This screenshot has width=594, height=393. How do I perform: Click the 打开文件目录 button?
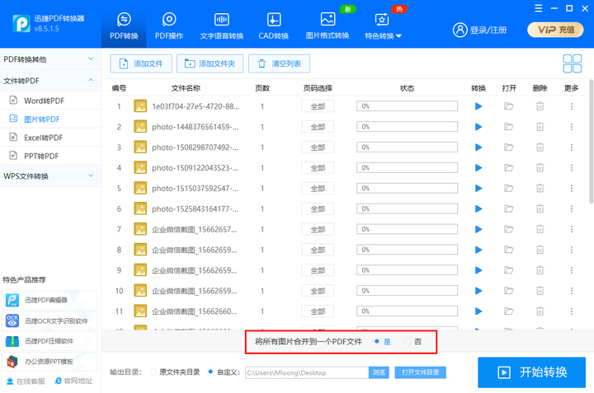coord(420,372)
